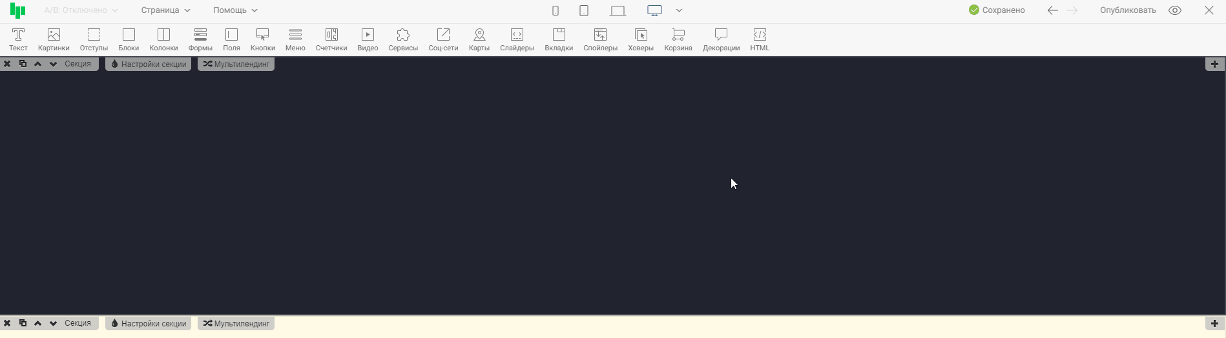The width and height of the screenshot is (1226, 338).
Task: Pick the Кнопки button tool
Action: (x=262, y=39)
